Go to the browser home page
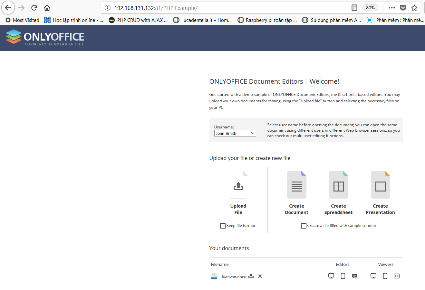Viewport: 425px width, 290px height. click(x=47, y=8)
